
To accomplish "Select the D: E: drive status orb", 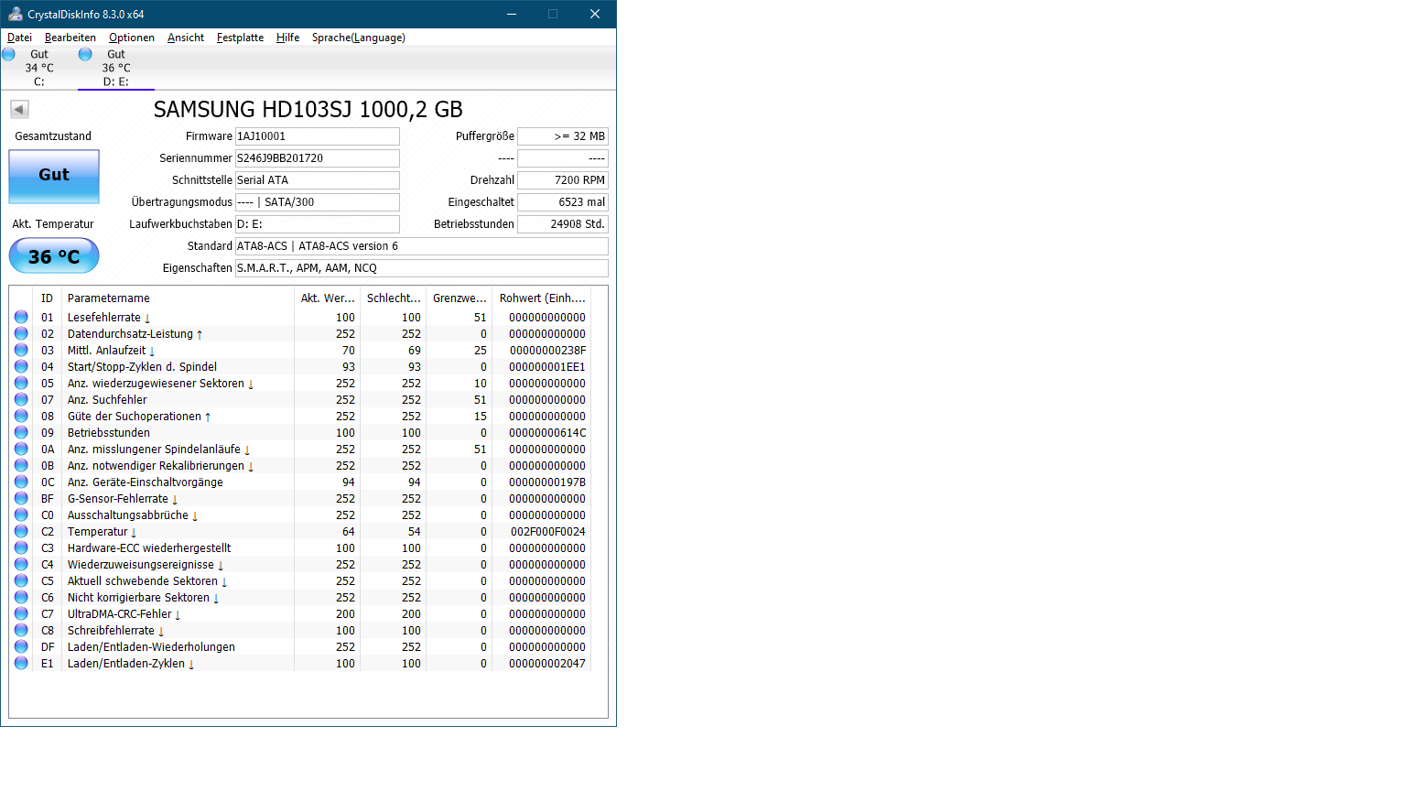I will [x=85, y=54].
